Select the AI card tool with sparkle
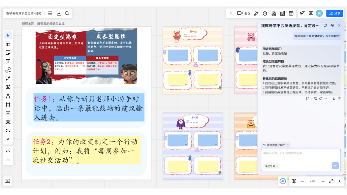Screen dimensions: 347x195 click(x=8, y=87)
